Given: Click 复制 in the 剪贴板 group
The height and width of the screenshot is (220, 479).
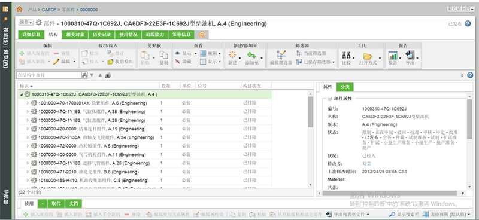Looking at the screenshot, I should click(163, 57).
